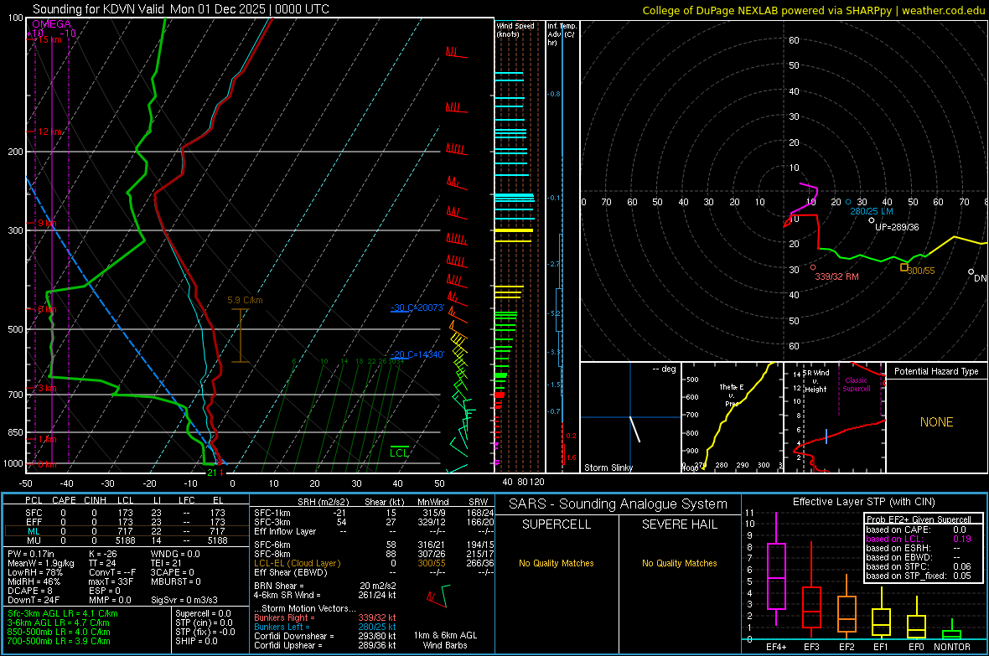Click the 5.9 C/km lapse rate label
The image size is (989, 656).
pos(245,300)
